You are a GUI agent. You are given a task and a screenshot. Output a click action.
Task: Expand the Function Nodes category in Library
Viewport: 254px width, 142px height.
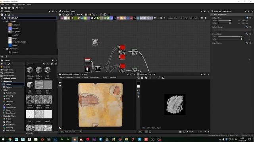(2, 78)
